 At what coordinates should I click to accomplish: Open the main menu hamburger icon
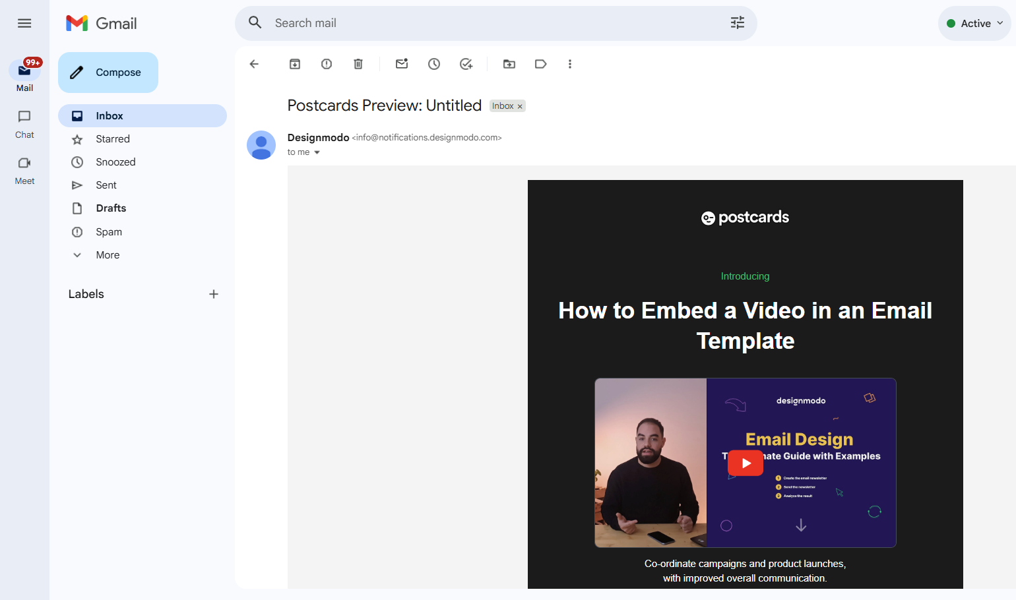tap(24, 23)
